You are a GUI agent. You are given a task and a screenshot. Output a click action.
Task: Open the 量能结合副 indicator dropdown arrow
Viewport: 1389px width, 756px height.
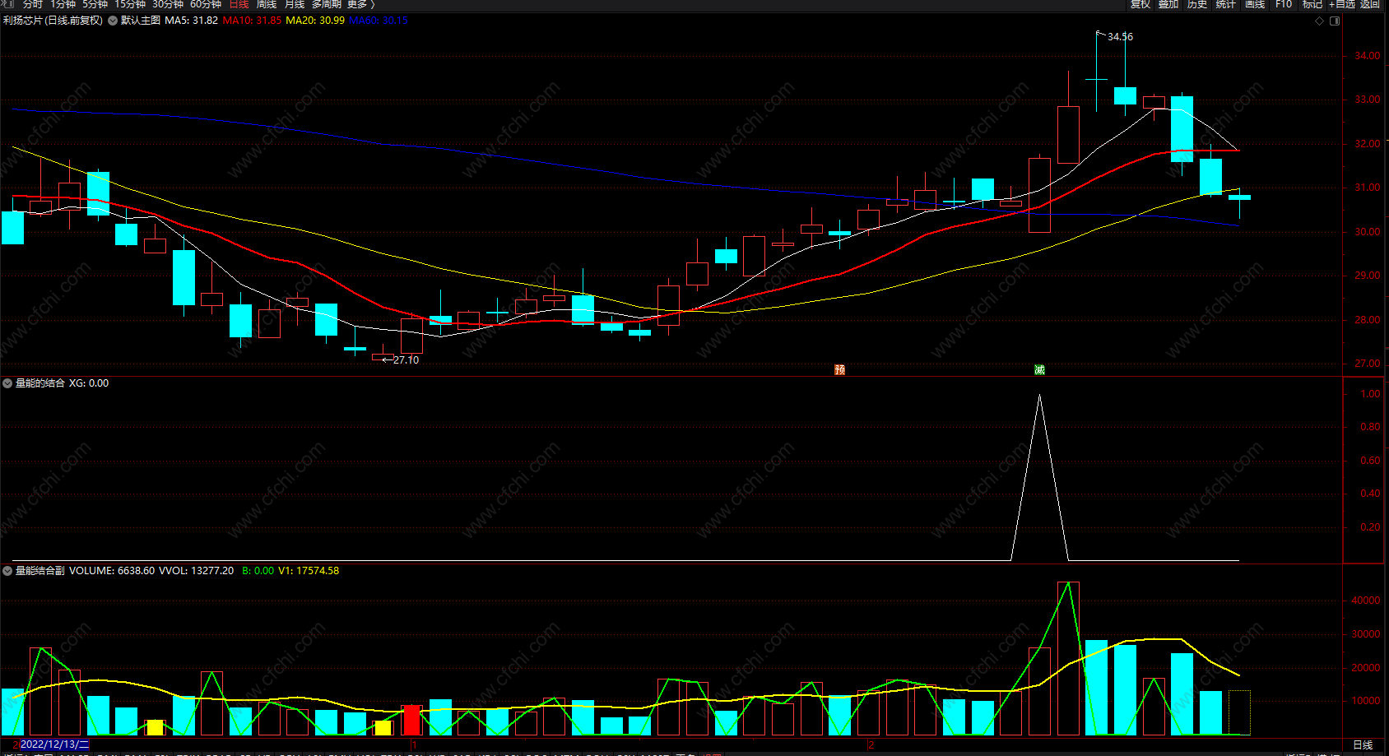tap(7, 571)
